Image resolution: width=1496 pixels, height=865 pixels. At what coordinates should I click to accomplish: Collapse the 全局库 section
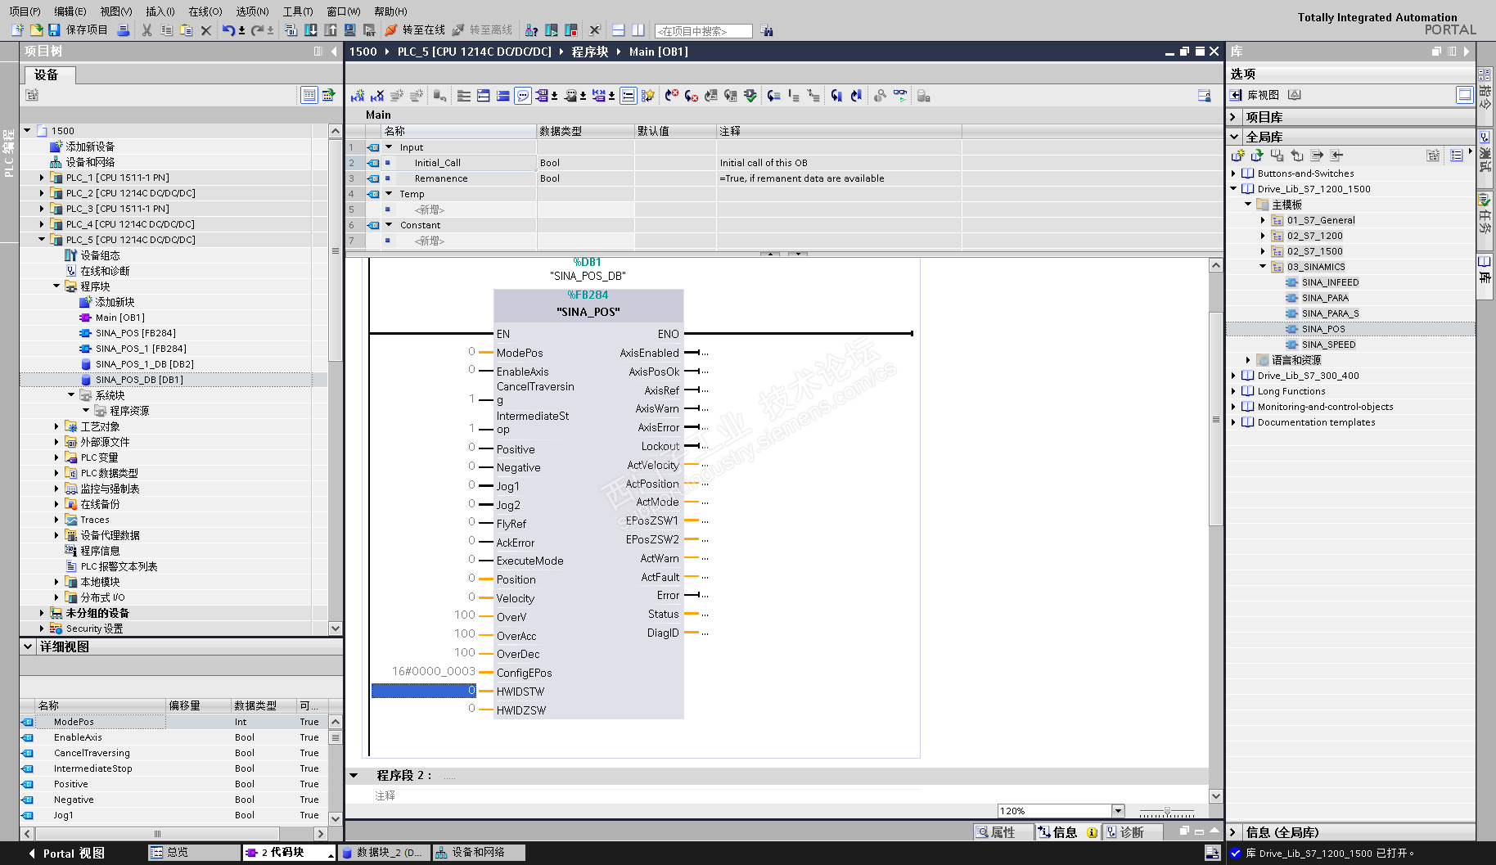tap(1233, 137)
